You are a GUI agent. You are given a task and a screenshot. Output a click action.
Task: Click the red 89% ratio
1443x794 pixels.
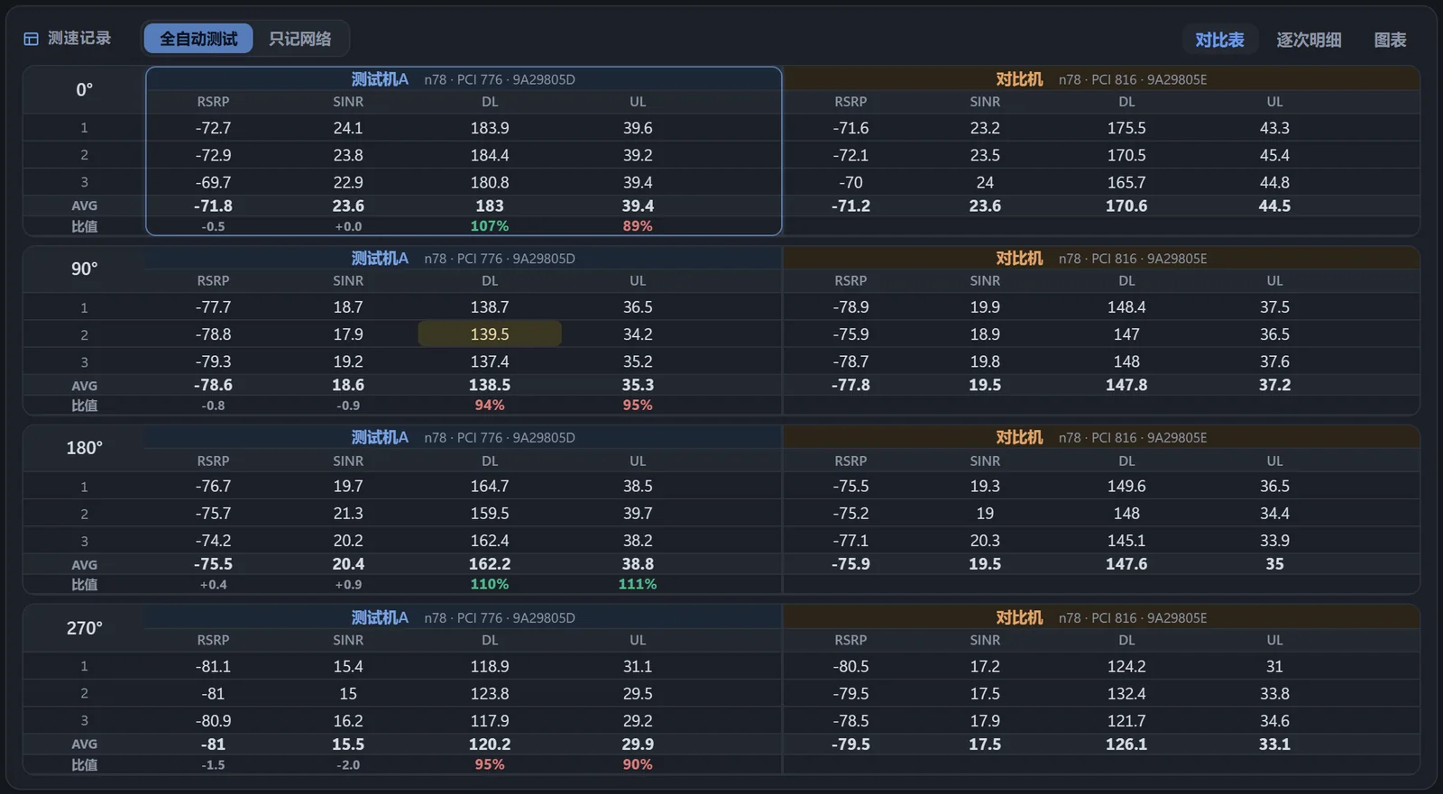[638, 226]
